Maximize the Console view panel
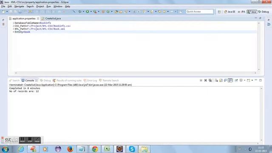Image resolution: width=272 pixels, height=153 pixels. [x=261, y=80]
